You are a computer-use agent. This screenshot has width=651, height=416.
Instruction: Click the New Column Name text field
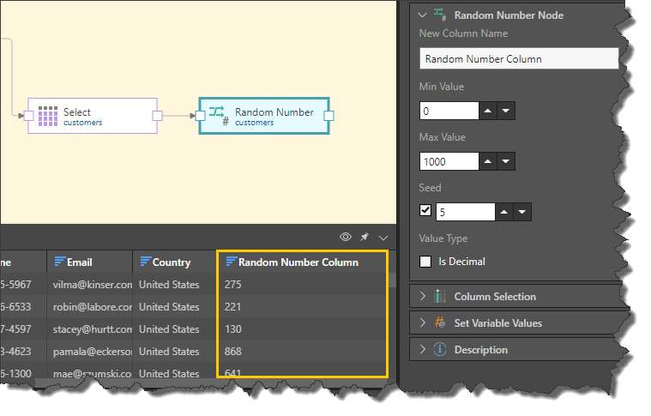[x=518, y=59]
